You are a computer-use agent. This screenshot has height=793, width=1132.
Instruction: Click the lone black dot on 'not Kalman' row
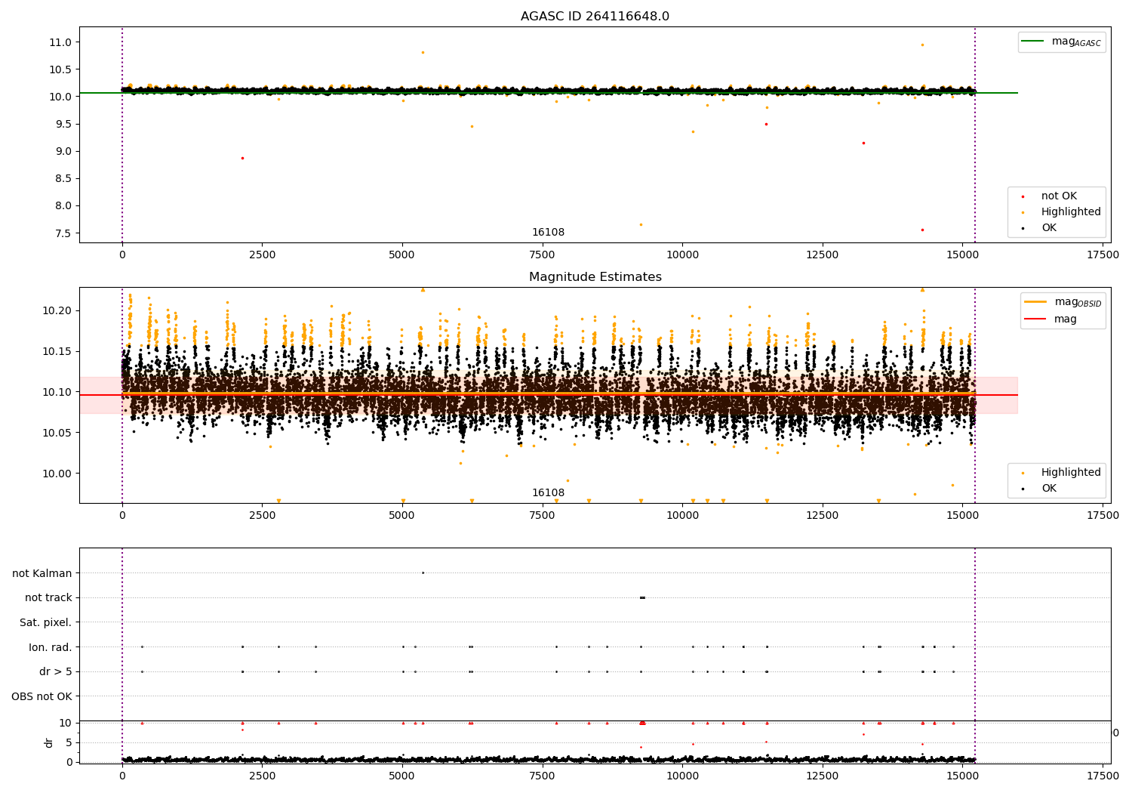[423, 572]
